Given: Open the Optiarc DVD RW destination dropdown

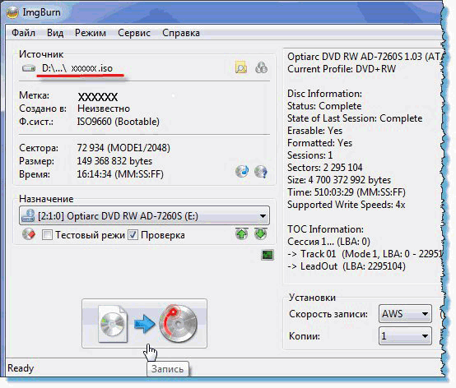Looking at the screenshot, I should [x=144, y=215].
